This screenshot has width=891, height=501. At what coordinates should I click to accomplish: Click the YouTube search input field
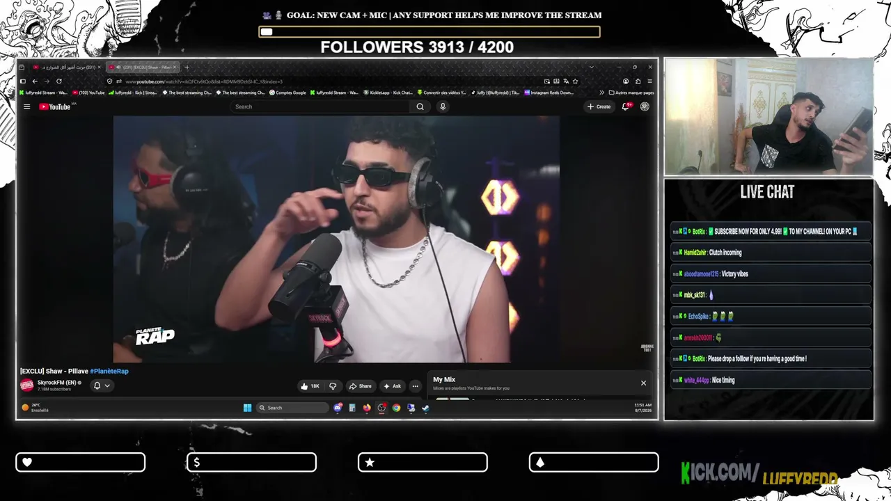pyautogui.click(x=321, y=106)
